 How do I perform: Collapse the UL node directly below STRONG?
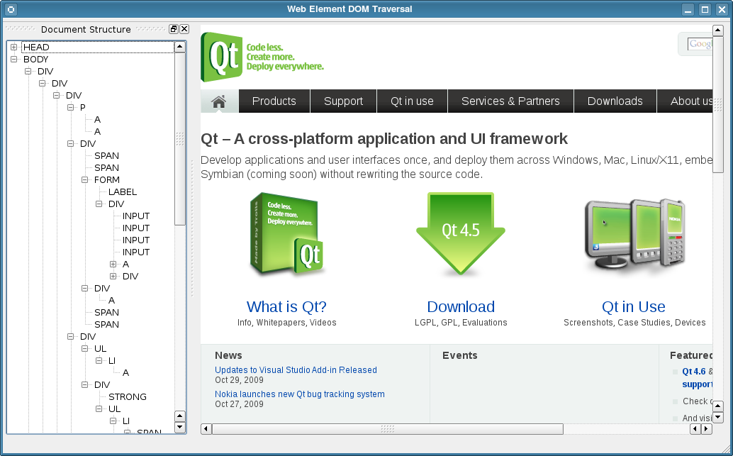coord(99,408)
